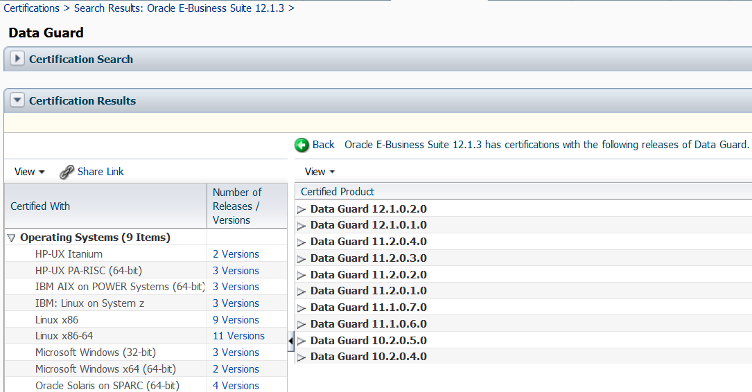Go to Certifications breadcrumb link
The height and width of the screenshot is (392, 752).
[x=32, y=8]
